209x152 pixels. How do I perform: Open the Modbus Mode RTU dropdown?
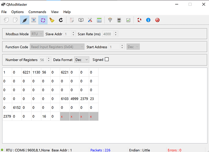[37, 34]
